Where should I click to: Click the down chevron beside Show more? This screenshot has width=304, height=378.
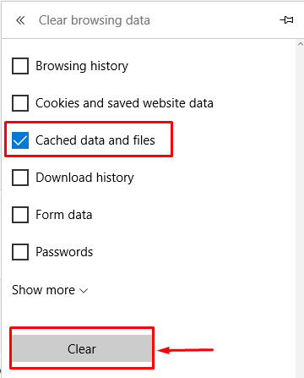(84, 291)
